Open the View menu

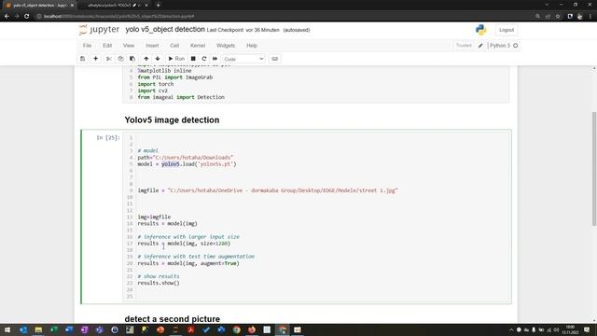[129, 46]
